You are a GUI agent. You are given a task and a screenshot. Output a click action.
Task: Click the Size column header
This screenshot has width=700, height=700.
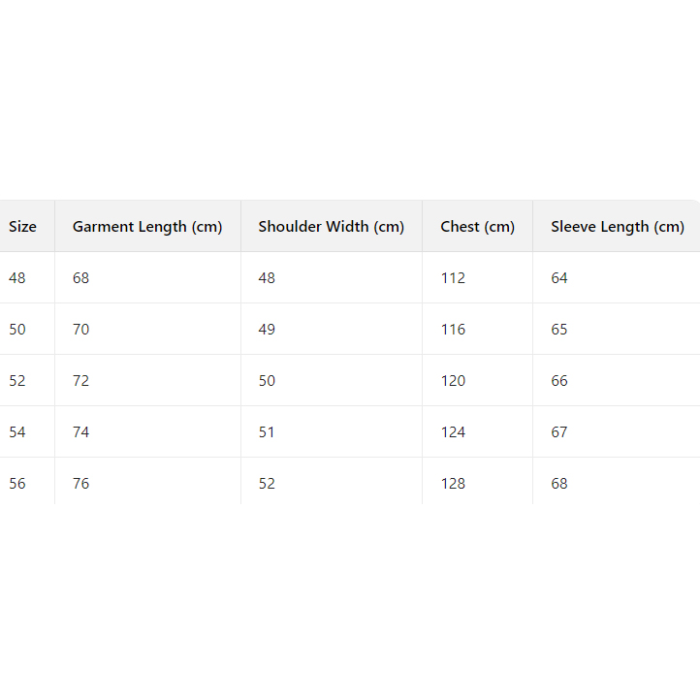click(22, 227)
